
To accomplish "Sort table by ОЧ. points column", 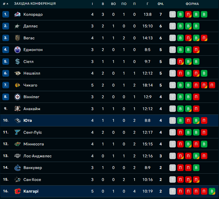I will click(x=160, y=4).
